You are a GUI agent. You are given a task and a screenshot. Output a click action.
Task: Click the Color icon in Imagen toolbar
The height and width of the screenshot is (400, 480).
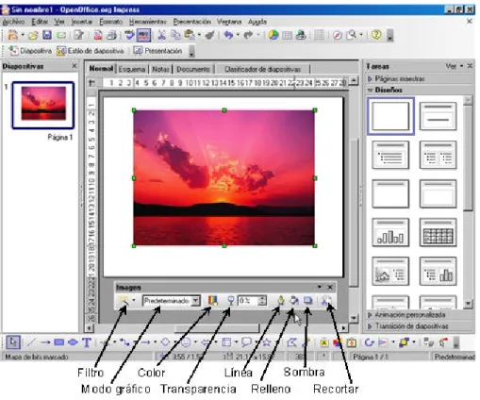[213, 301]
